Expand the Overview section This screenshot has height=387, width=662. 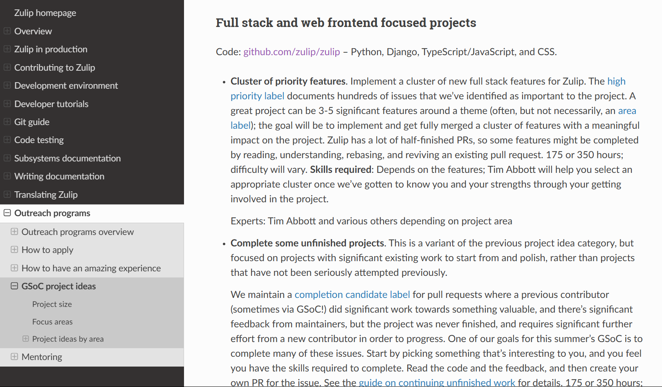(7, 31)
